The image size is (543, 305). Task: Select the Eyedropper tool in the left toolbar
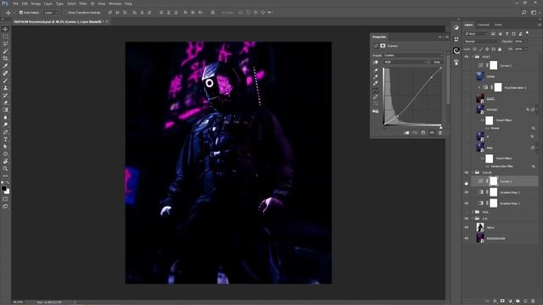click(5, 66)
